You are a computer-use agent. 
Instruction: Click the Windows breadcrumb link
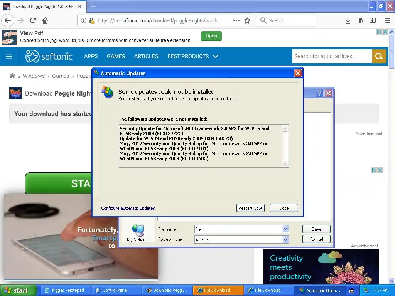click(34, 76)
